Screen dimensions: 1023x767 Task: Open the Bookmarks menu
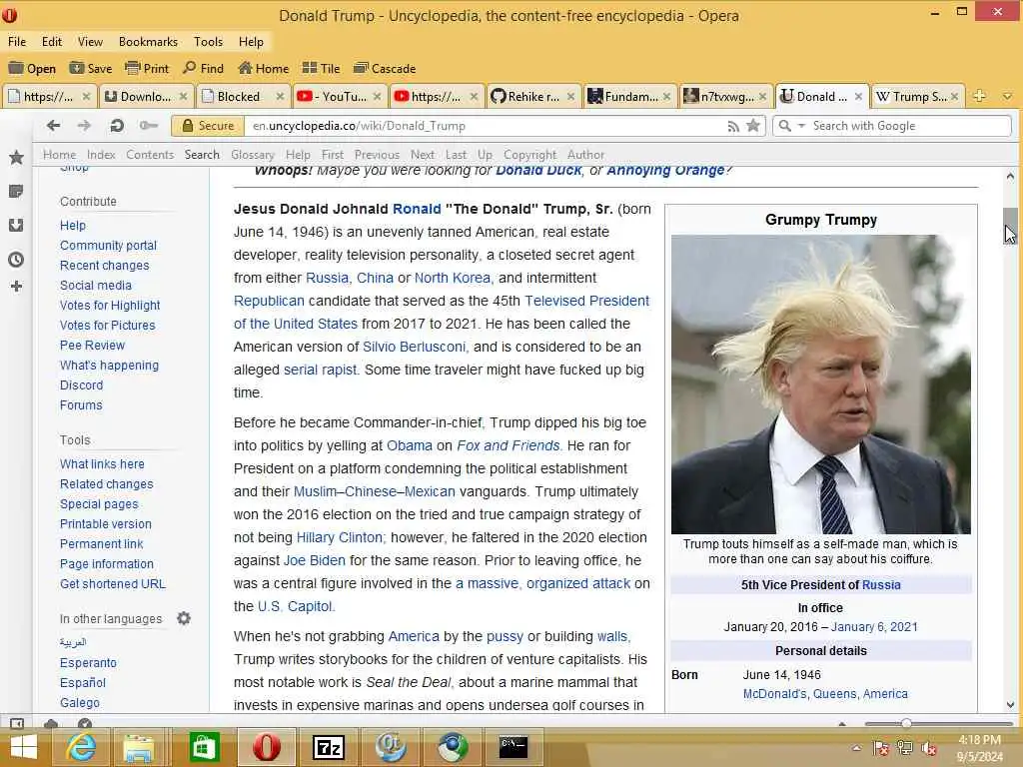point(148,42)
